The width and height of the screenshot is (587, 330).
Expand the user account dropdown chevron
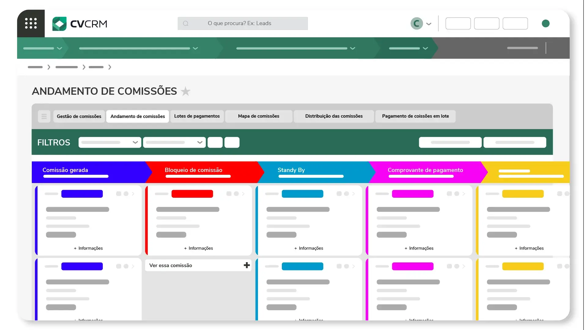[x=429, y=24]
